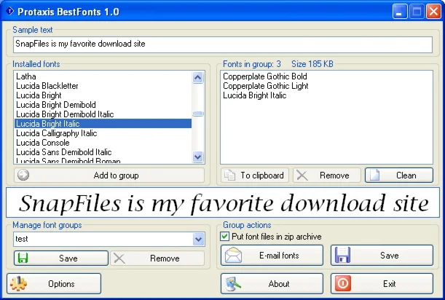Click Remove in Manage font groups
The width and height of the screenshot is (445, 300).
[x=157, y=258]
